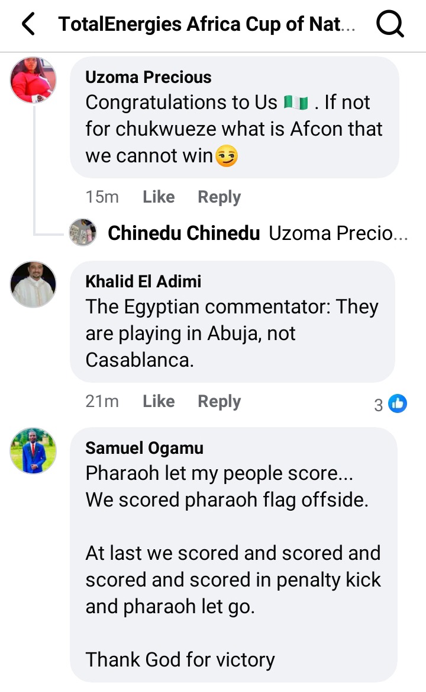Tap the TotalEnergies Africa Cup page title
This screenshot has width=426, height=692.
[207, 24]
